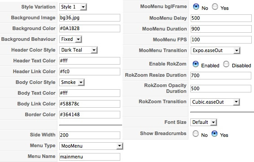Click the Background Behaviour label

click(x=28, y=39)
